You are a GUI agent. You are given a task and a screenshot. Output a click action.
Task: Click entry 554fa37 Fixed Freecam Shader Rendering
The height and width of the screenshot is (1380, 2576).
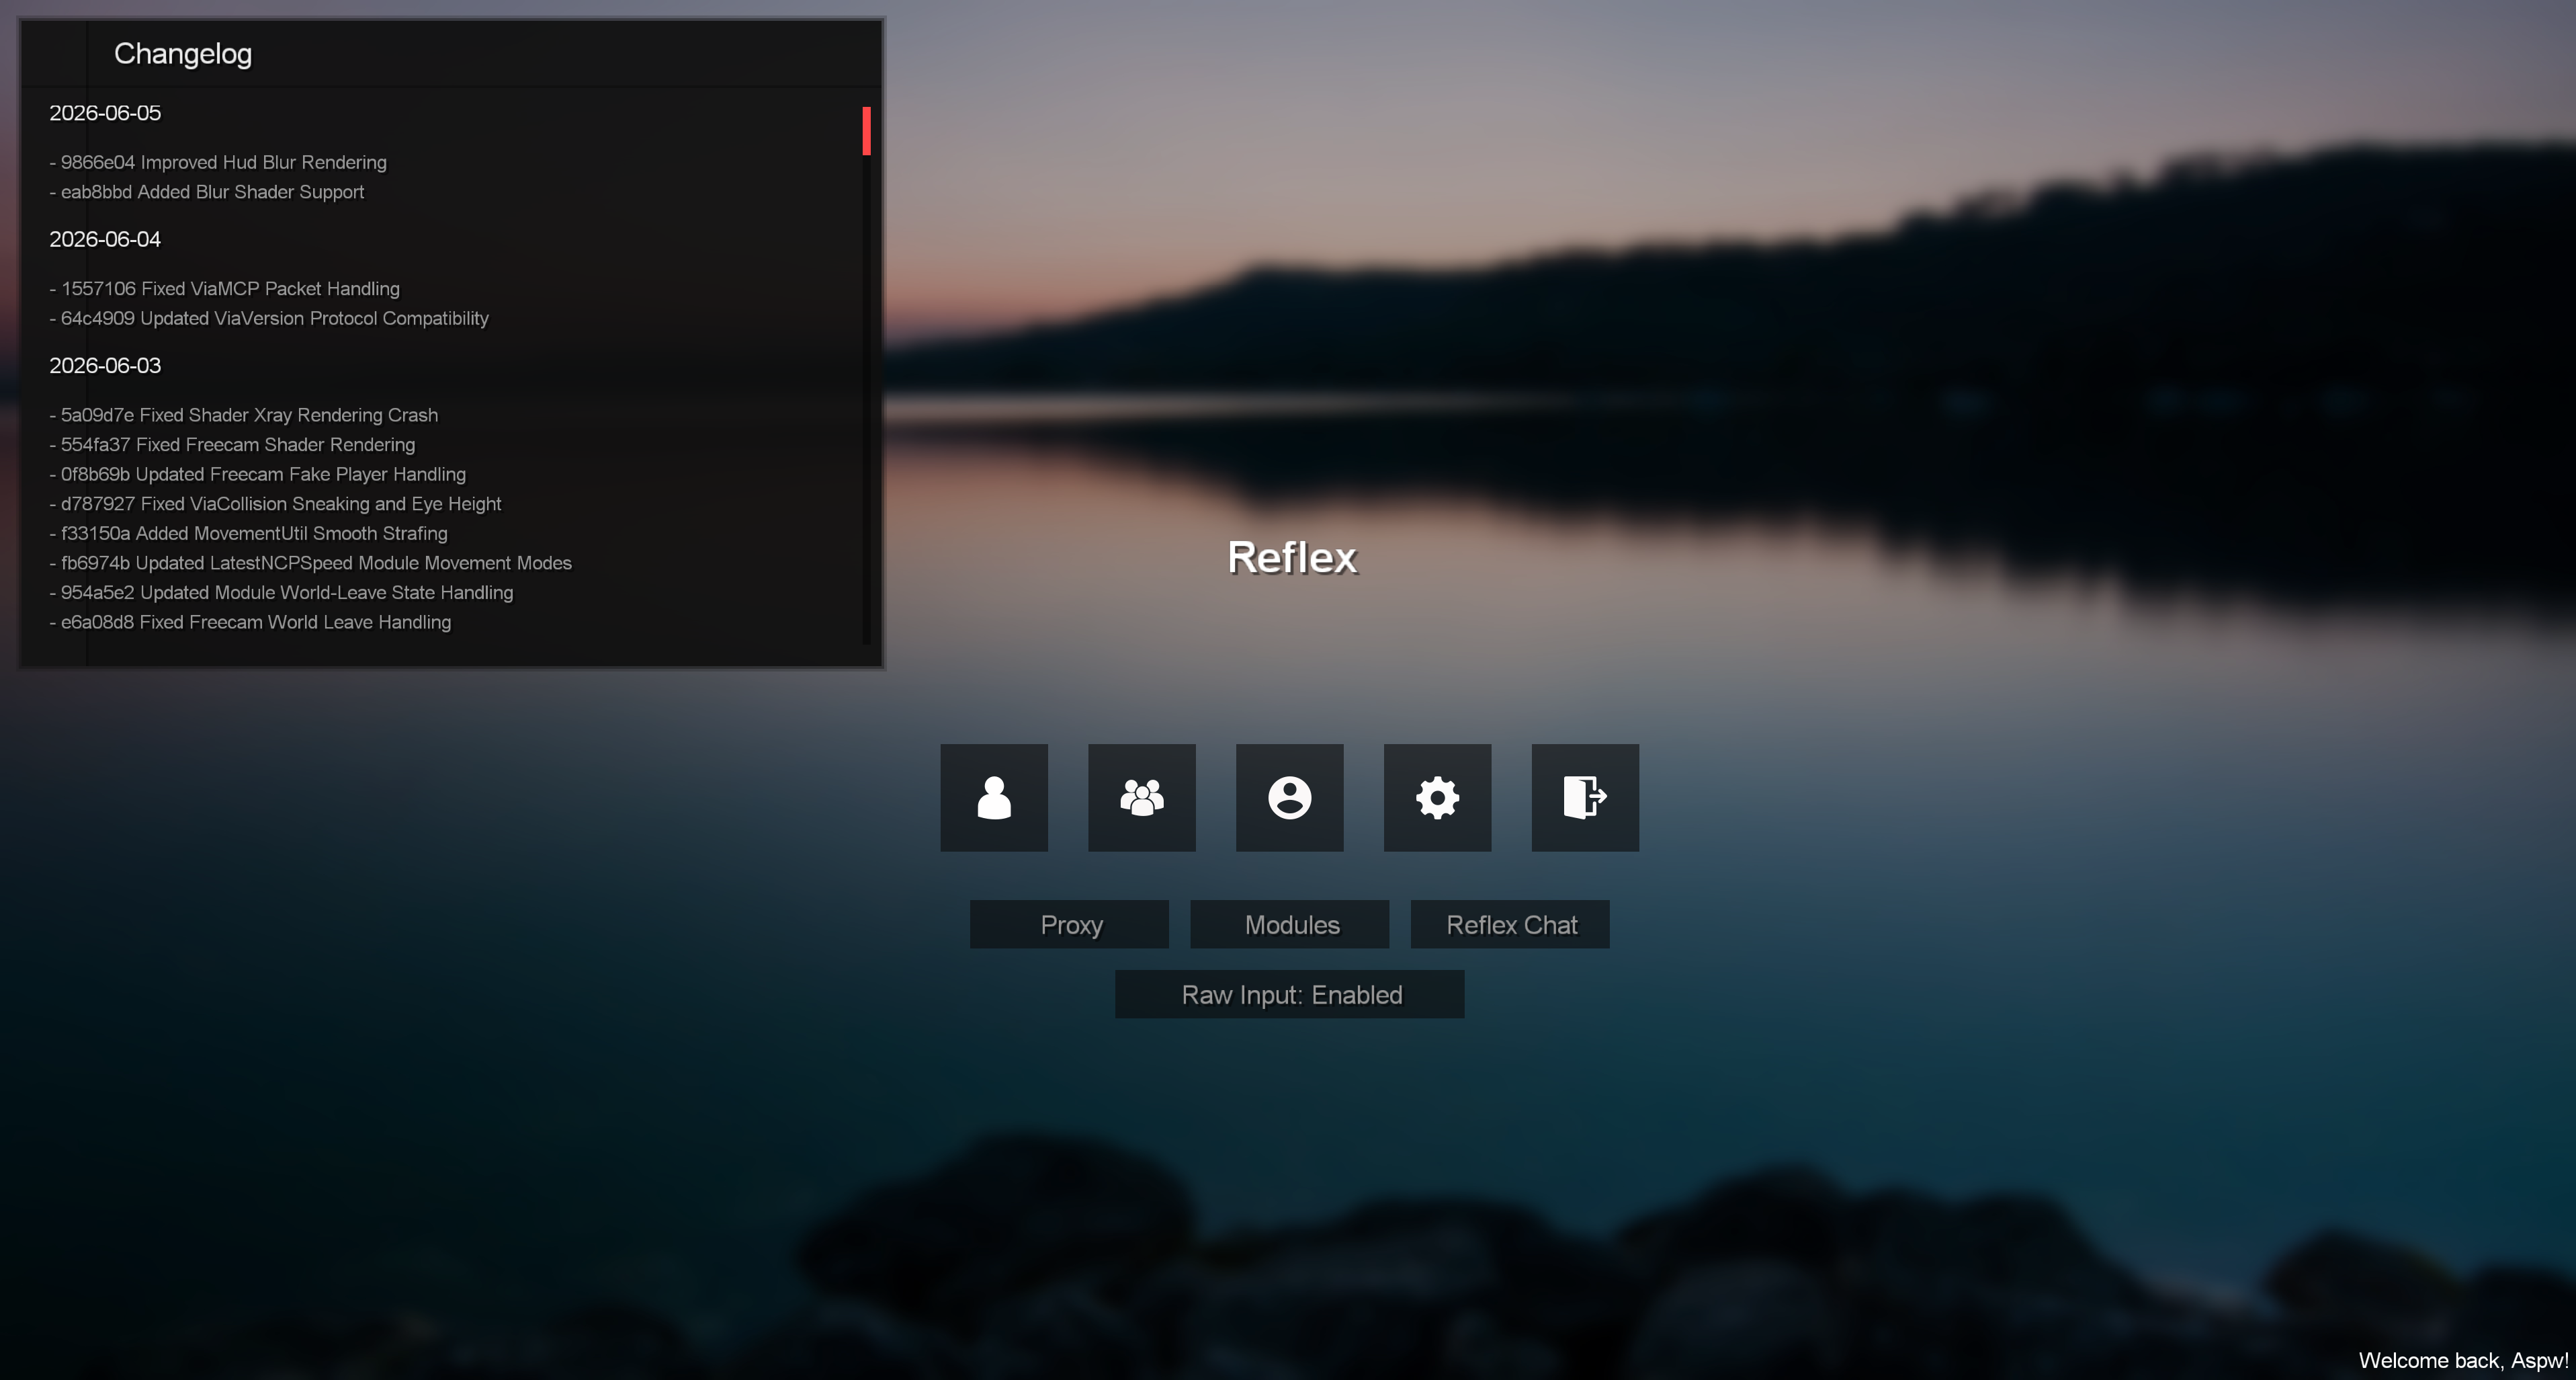[232, 444]
